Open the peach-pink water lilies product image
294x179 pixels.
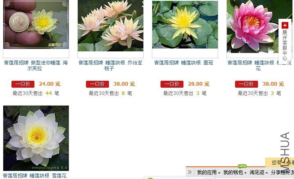(111, 26)
